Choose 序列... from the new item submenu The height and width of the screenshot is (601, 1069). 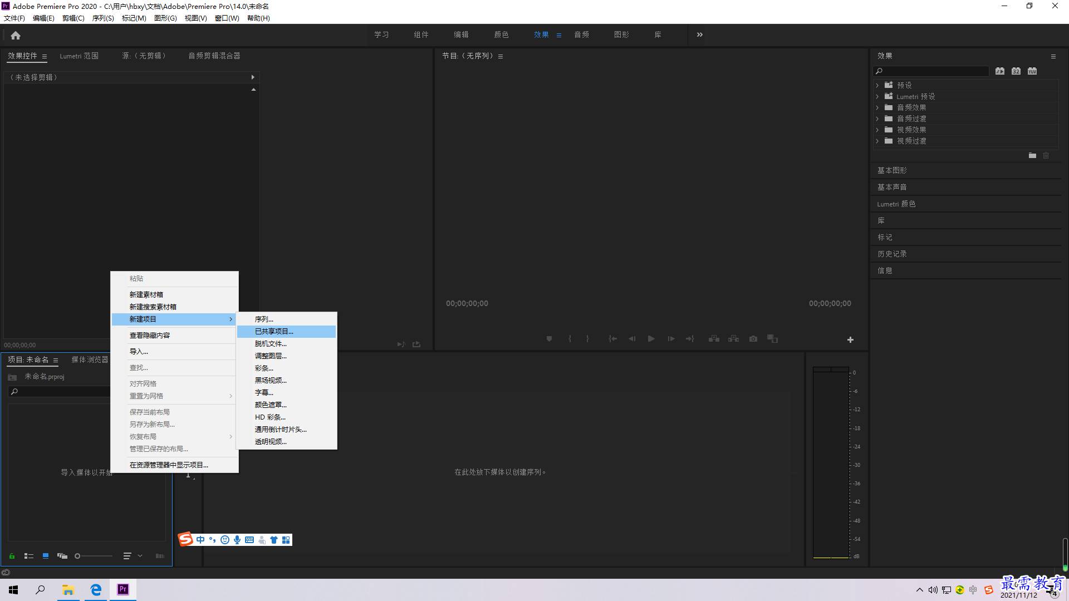286,319
